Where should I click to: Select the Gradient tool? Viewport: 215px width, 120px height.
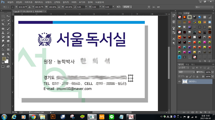pyautogui.click(x=8, y=37)
